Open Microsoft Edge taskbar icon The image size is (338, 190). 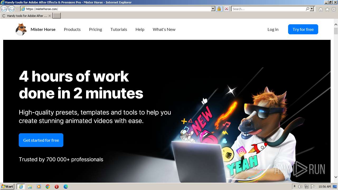66,187
